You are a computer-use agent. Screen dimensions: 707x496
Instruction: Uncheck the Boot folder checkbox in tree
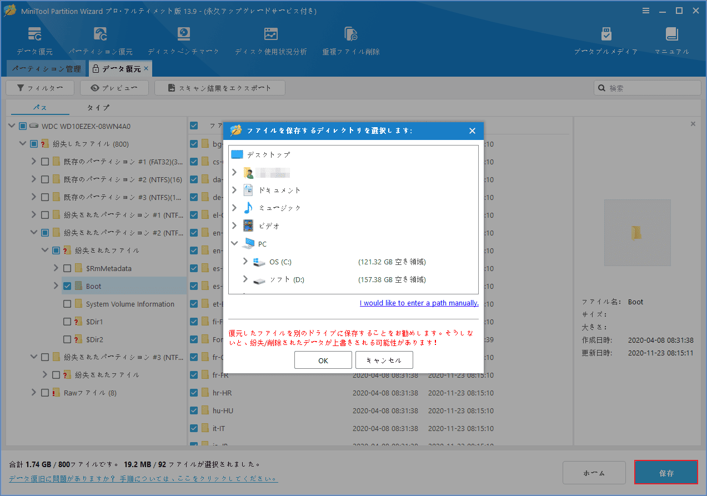(x=67, y=286)
